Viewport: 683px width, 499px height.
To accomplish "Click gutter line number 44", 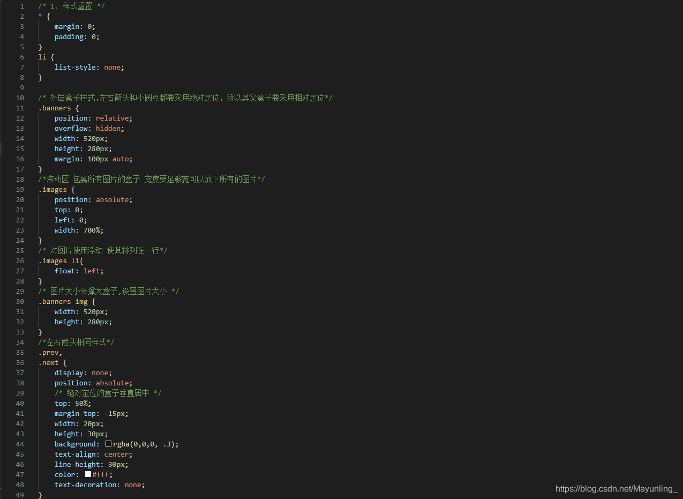I will coord(20,444).
